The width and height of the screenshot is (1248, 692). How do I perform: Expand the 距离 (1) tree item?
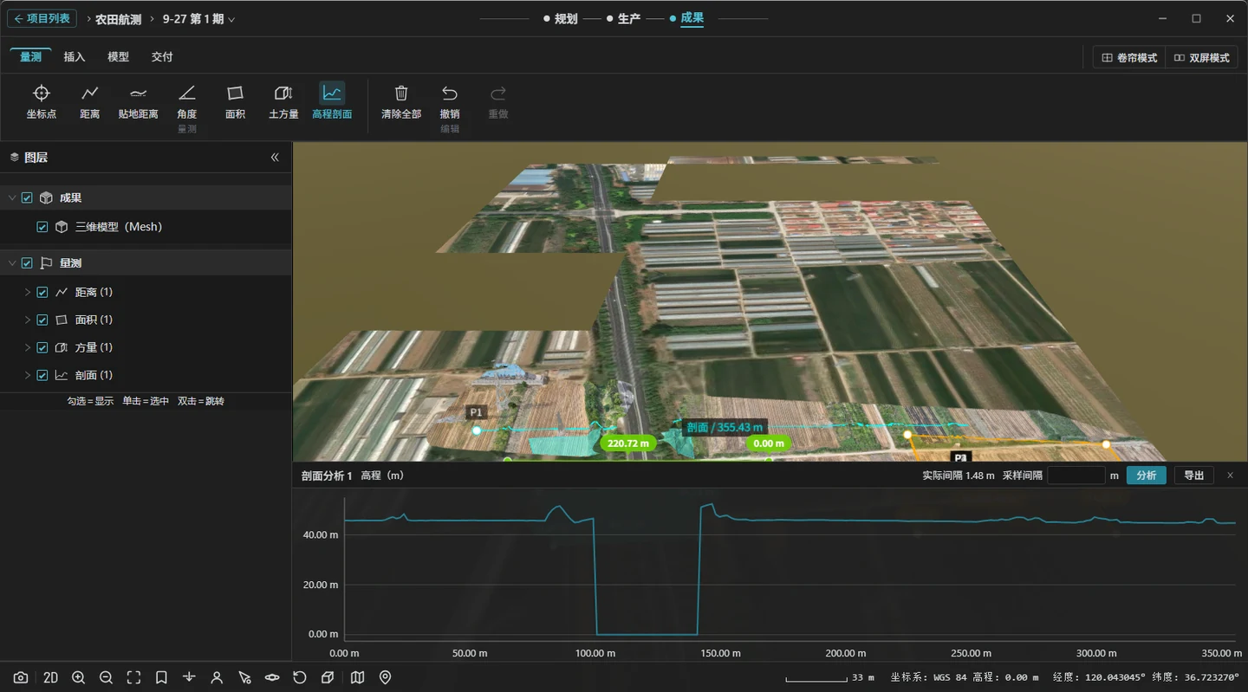[x=27, y=293]
